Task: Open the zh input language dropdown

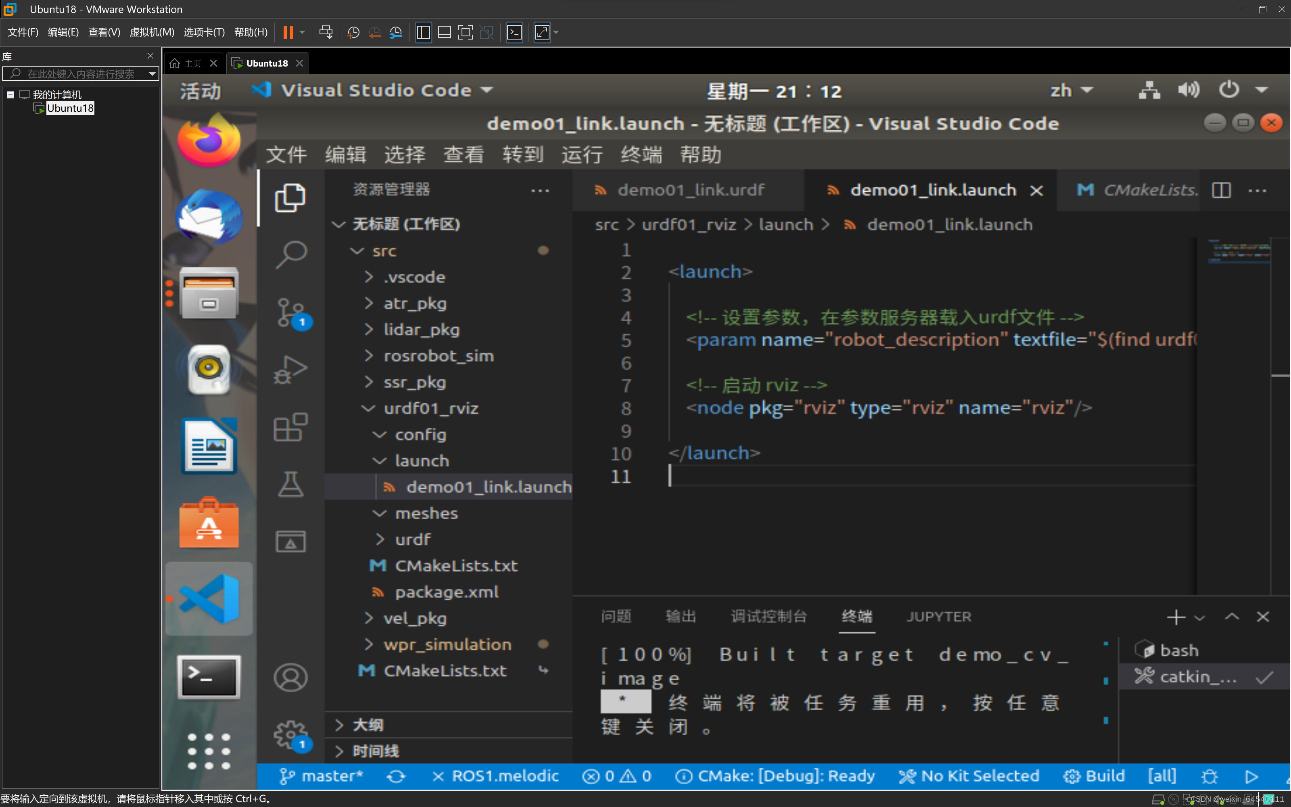Action: click(1071, 91)
